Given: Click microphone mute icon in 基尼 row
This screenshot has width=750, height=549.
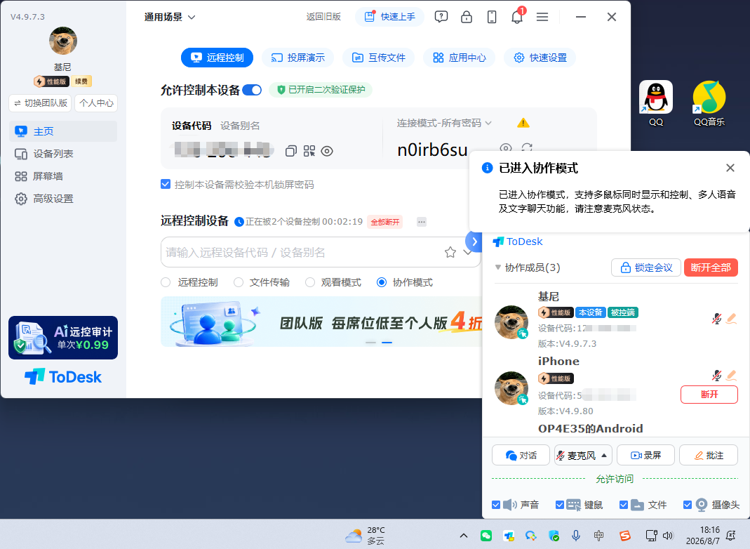Looking at the screenshot, I should (716, 319).
